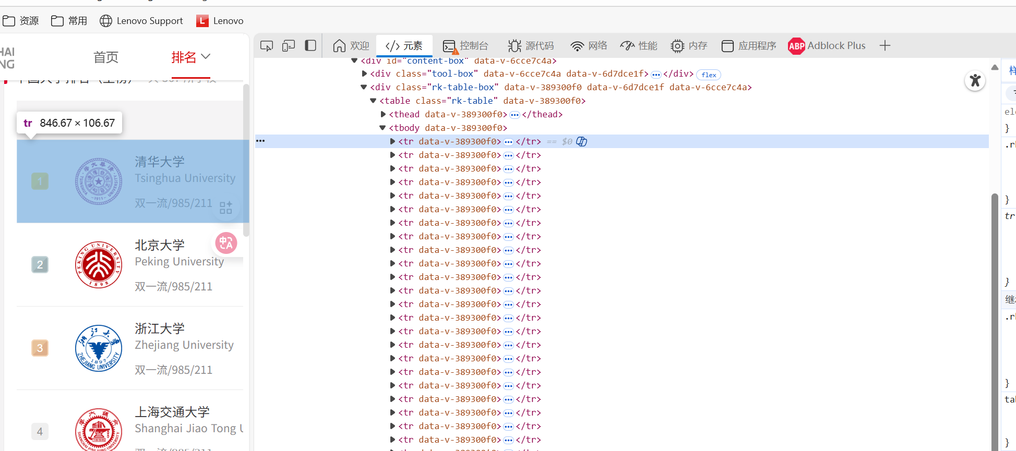Expand the selected tr node marked $0
This screenshot has height=451, width=1016.
click(392, 141)
